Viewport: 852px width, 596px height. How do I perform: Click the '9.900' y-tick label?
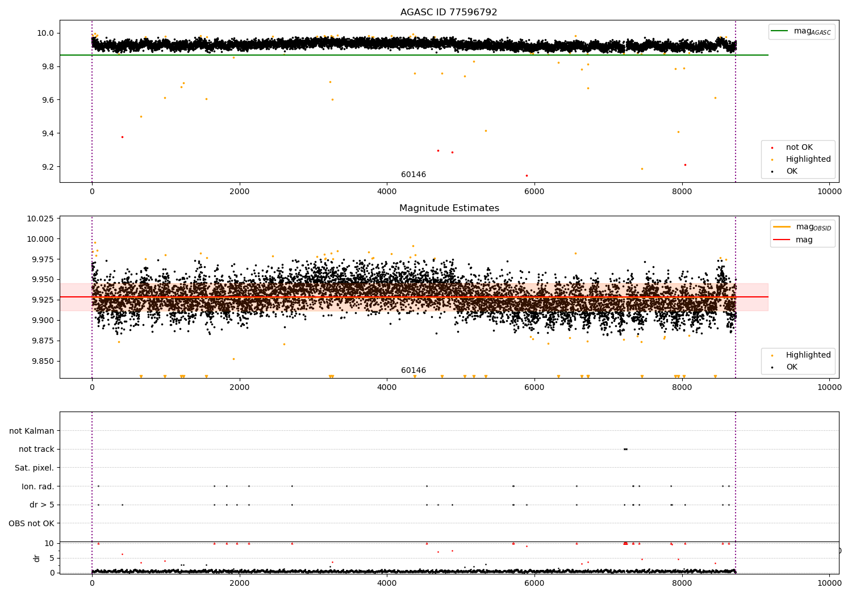[x=43, y=320]
